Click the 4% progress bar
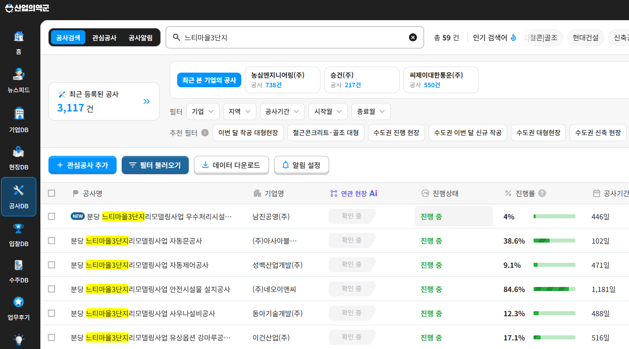Viewport: 629px width, 349px height. click(x=554, y=216)
